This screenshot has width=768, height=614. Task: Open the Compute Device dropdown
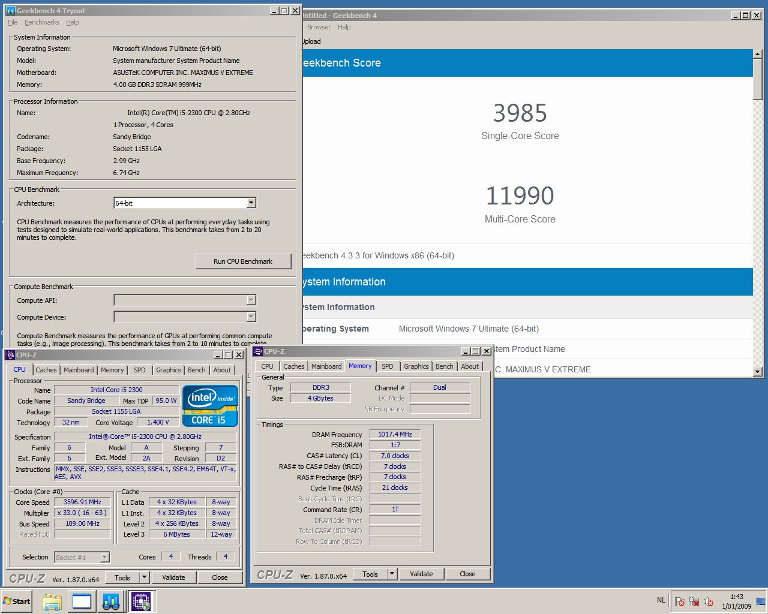[x=251, y=317]
